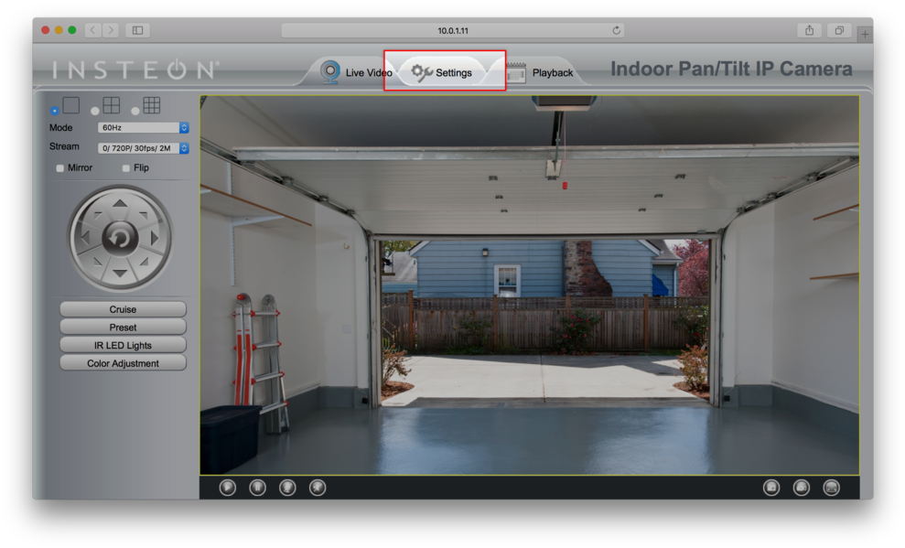Open the Playback tab
The height and width of the screenshot is (548, 905).
553,71
